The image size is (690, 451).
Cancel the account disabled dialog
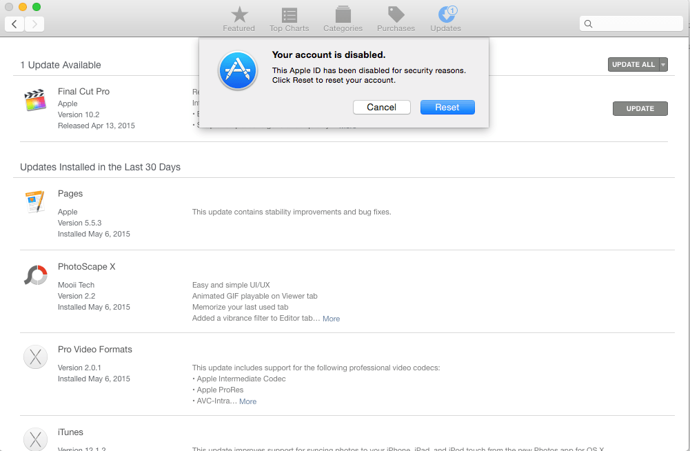(381, 107)
